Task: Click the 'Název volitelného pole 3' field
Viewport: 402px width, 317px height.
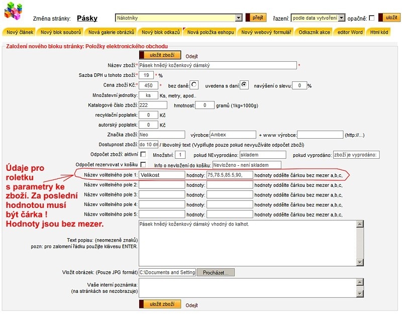Action: tap(162, 194)
